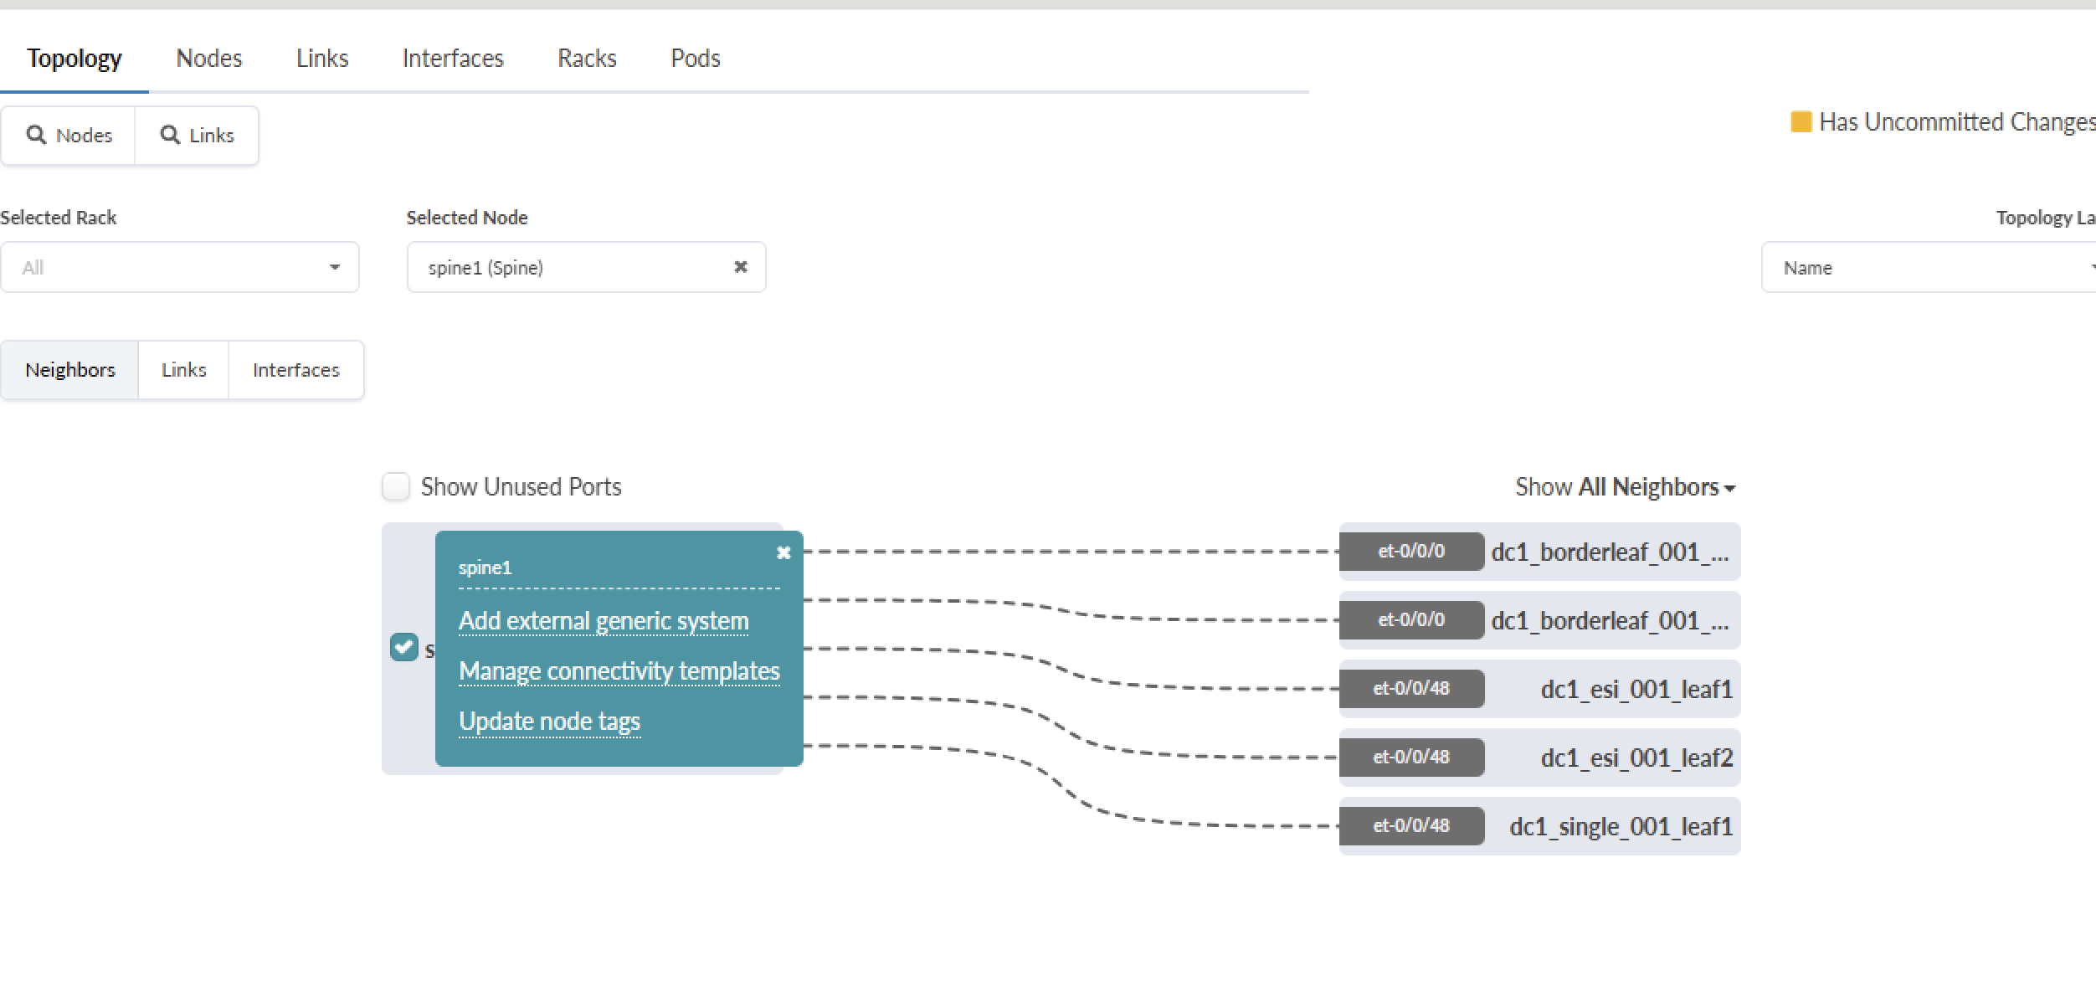
Task: Click et-0/0/0 port of second borderleaf
Action: [x=1411, y=620]
